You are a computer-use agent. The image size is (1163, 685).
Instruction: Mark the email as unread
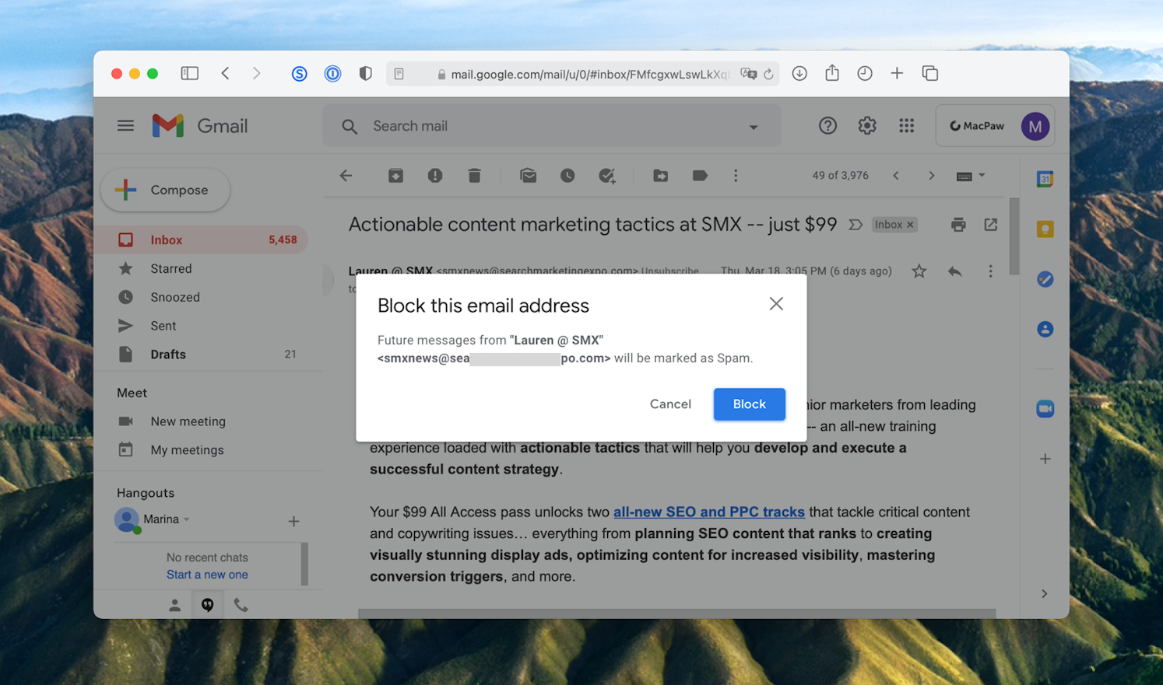(529, 176)
